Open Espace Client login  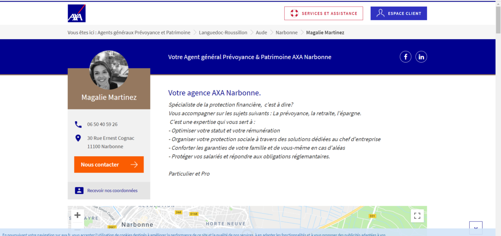[x=399, y=13]
